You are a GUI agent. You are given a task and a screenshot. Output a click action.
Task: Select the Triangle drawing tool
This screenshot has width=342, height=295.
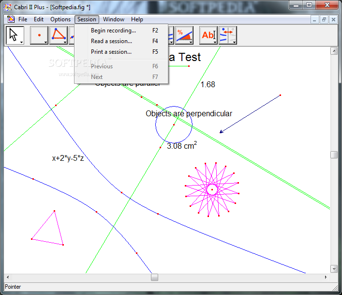(58, 35)
